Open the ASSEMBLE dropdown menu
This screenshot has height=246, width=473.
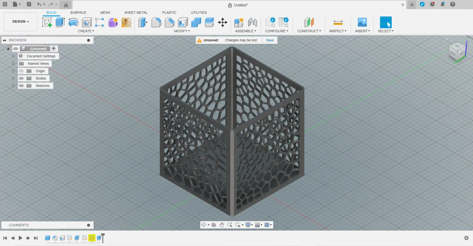(245, 31)
